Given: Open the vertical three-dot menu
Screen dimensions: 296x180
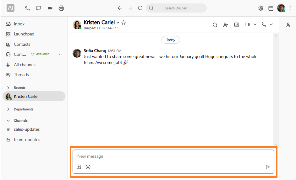Looking at the screenshot, I should [290, 8].
